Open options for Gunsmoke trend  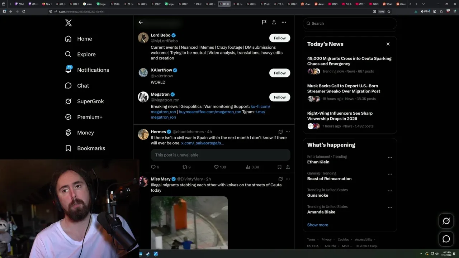(390, 191)
